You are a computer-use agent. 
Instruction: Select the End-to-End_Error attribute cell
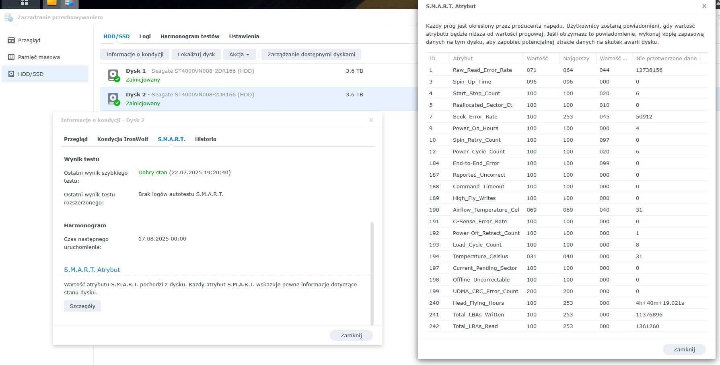(x=476, y=163)
